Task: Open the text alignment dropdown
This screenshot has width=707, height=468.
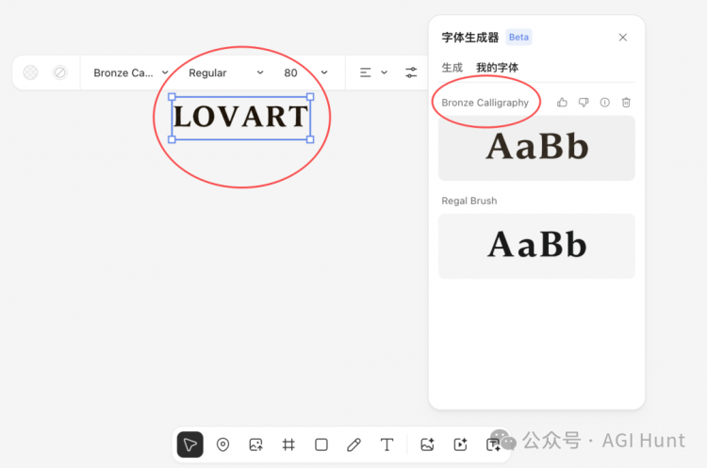Action: pos(373,73)
